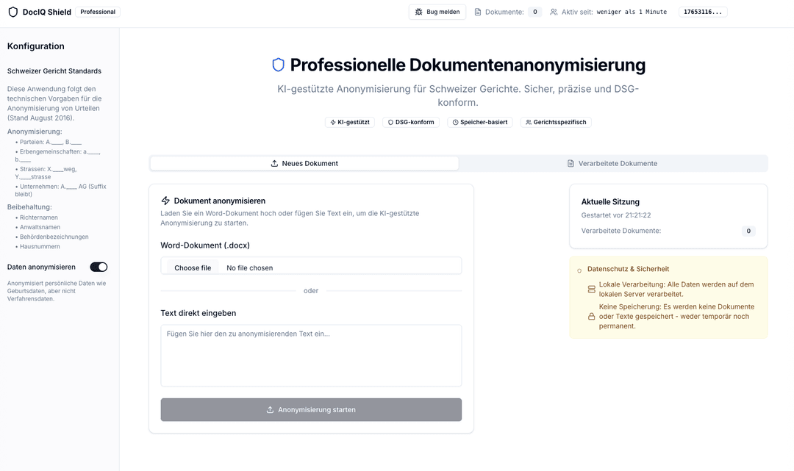Click the Gerichtsspezifisch badge icon
794x471 pixels.
[529, 122]
